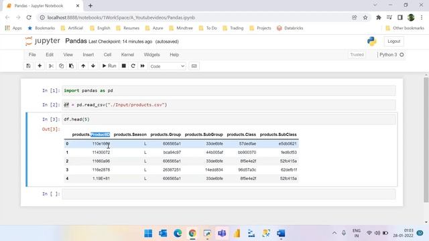Image resolution: width=429 pixels, height=241 pixels.
Task: Save notebook with the floppy disk icon
Action: click(x=28, y=66)
